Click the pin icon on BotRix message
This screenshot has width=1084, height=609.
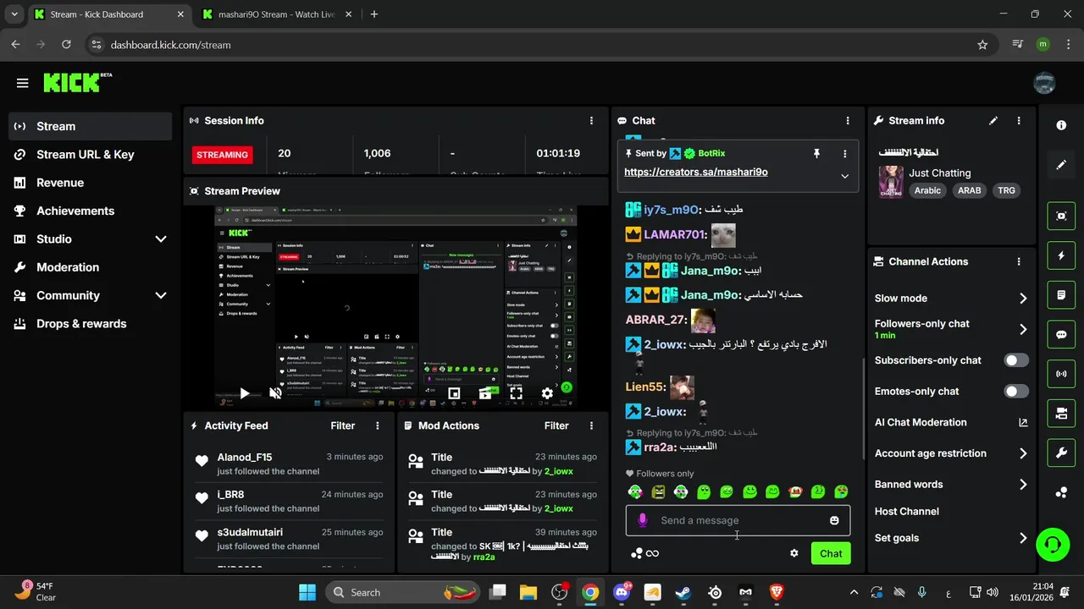pos(816,153)
